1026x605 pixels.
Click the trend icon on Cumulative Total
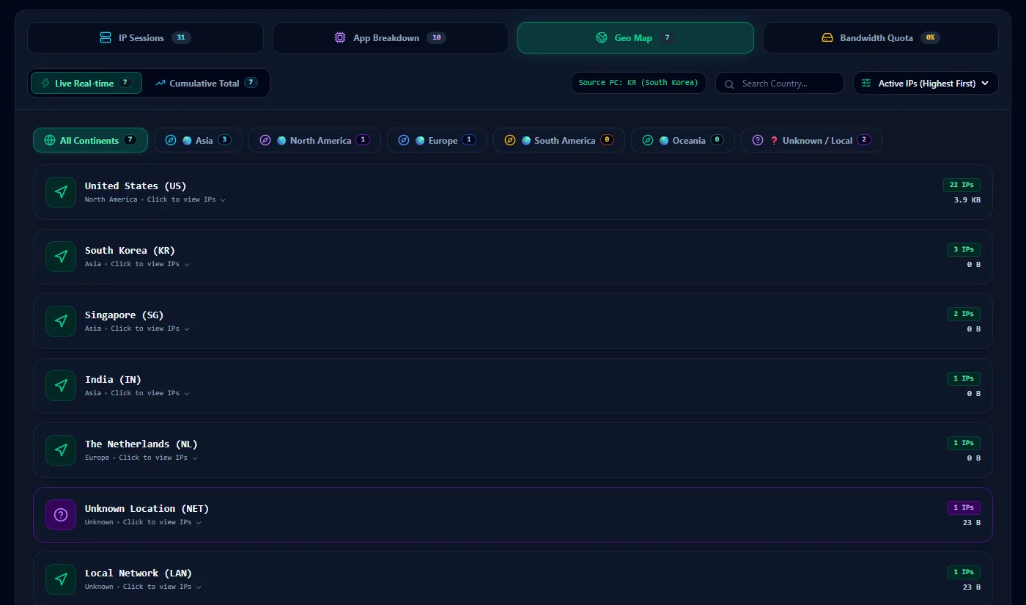pyautogui.click(x=160, y=84)
